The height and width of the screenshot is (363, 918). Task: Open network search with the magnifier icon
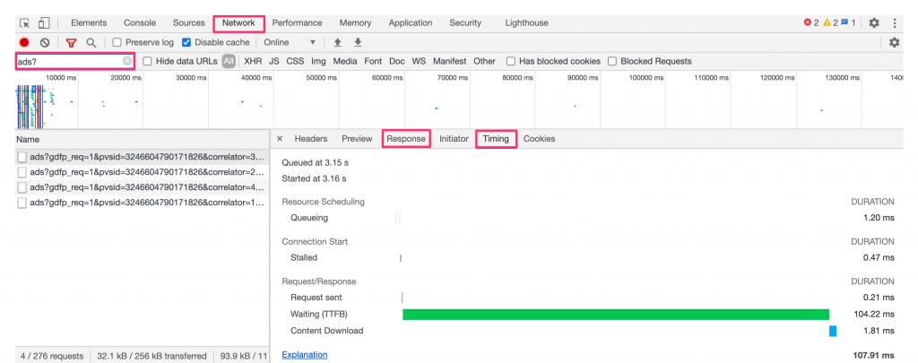coord(91,43)
